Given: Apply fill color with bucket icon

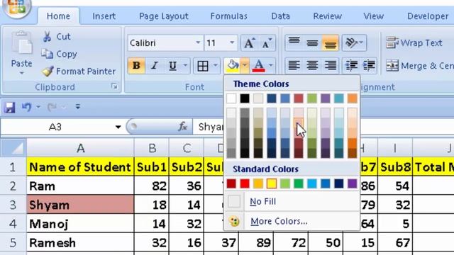Looking at the screenshot, I should tap(233, 66).
